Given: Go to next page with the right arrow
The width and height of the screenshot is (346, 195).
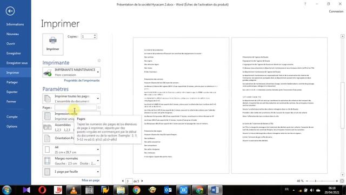Looking at the screenshot, I should click(x=142, y=181).
